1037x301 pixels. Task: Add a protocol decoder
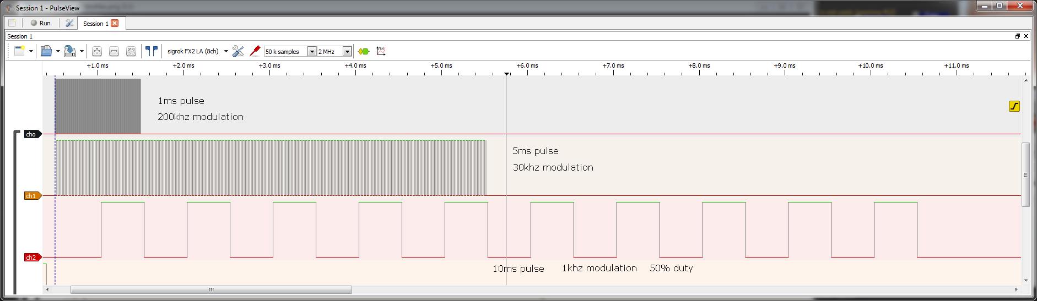(364, 51)
